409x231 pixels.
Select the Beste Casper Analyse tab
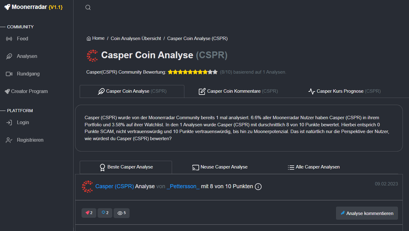tap(126, 167)
